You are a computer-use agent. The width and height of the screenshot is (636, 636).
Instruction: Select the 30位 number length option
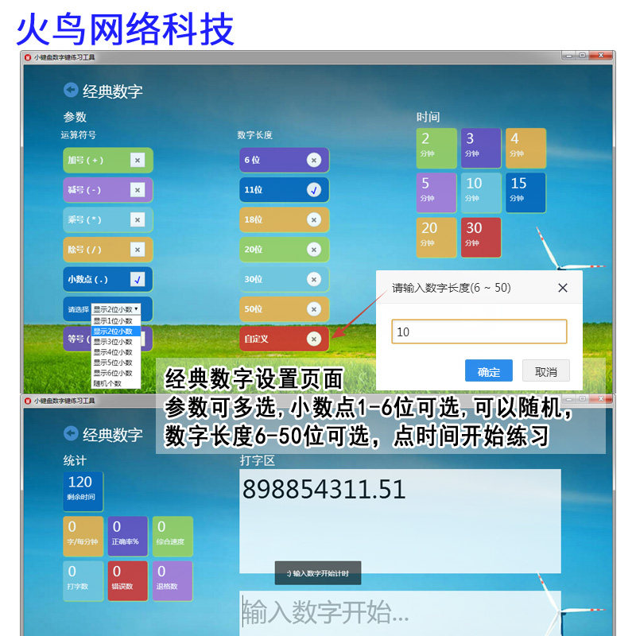click(x=284, y=279)
